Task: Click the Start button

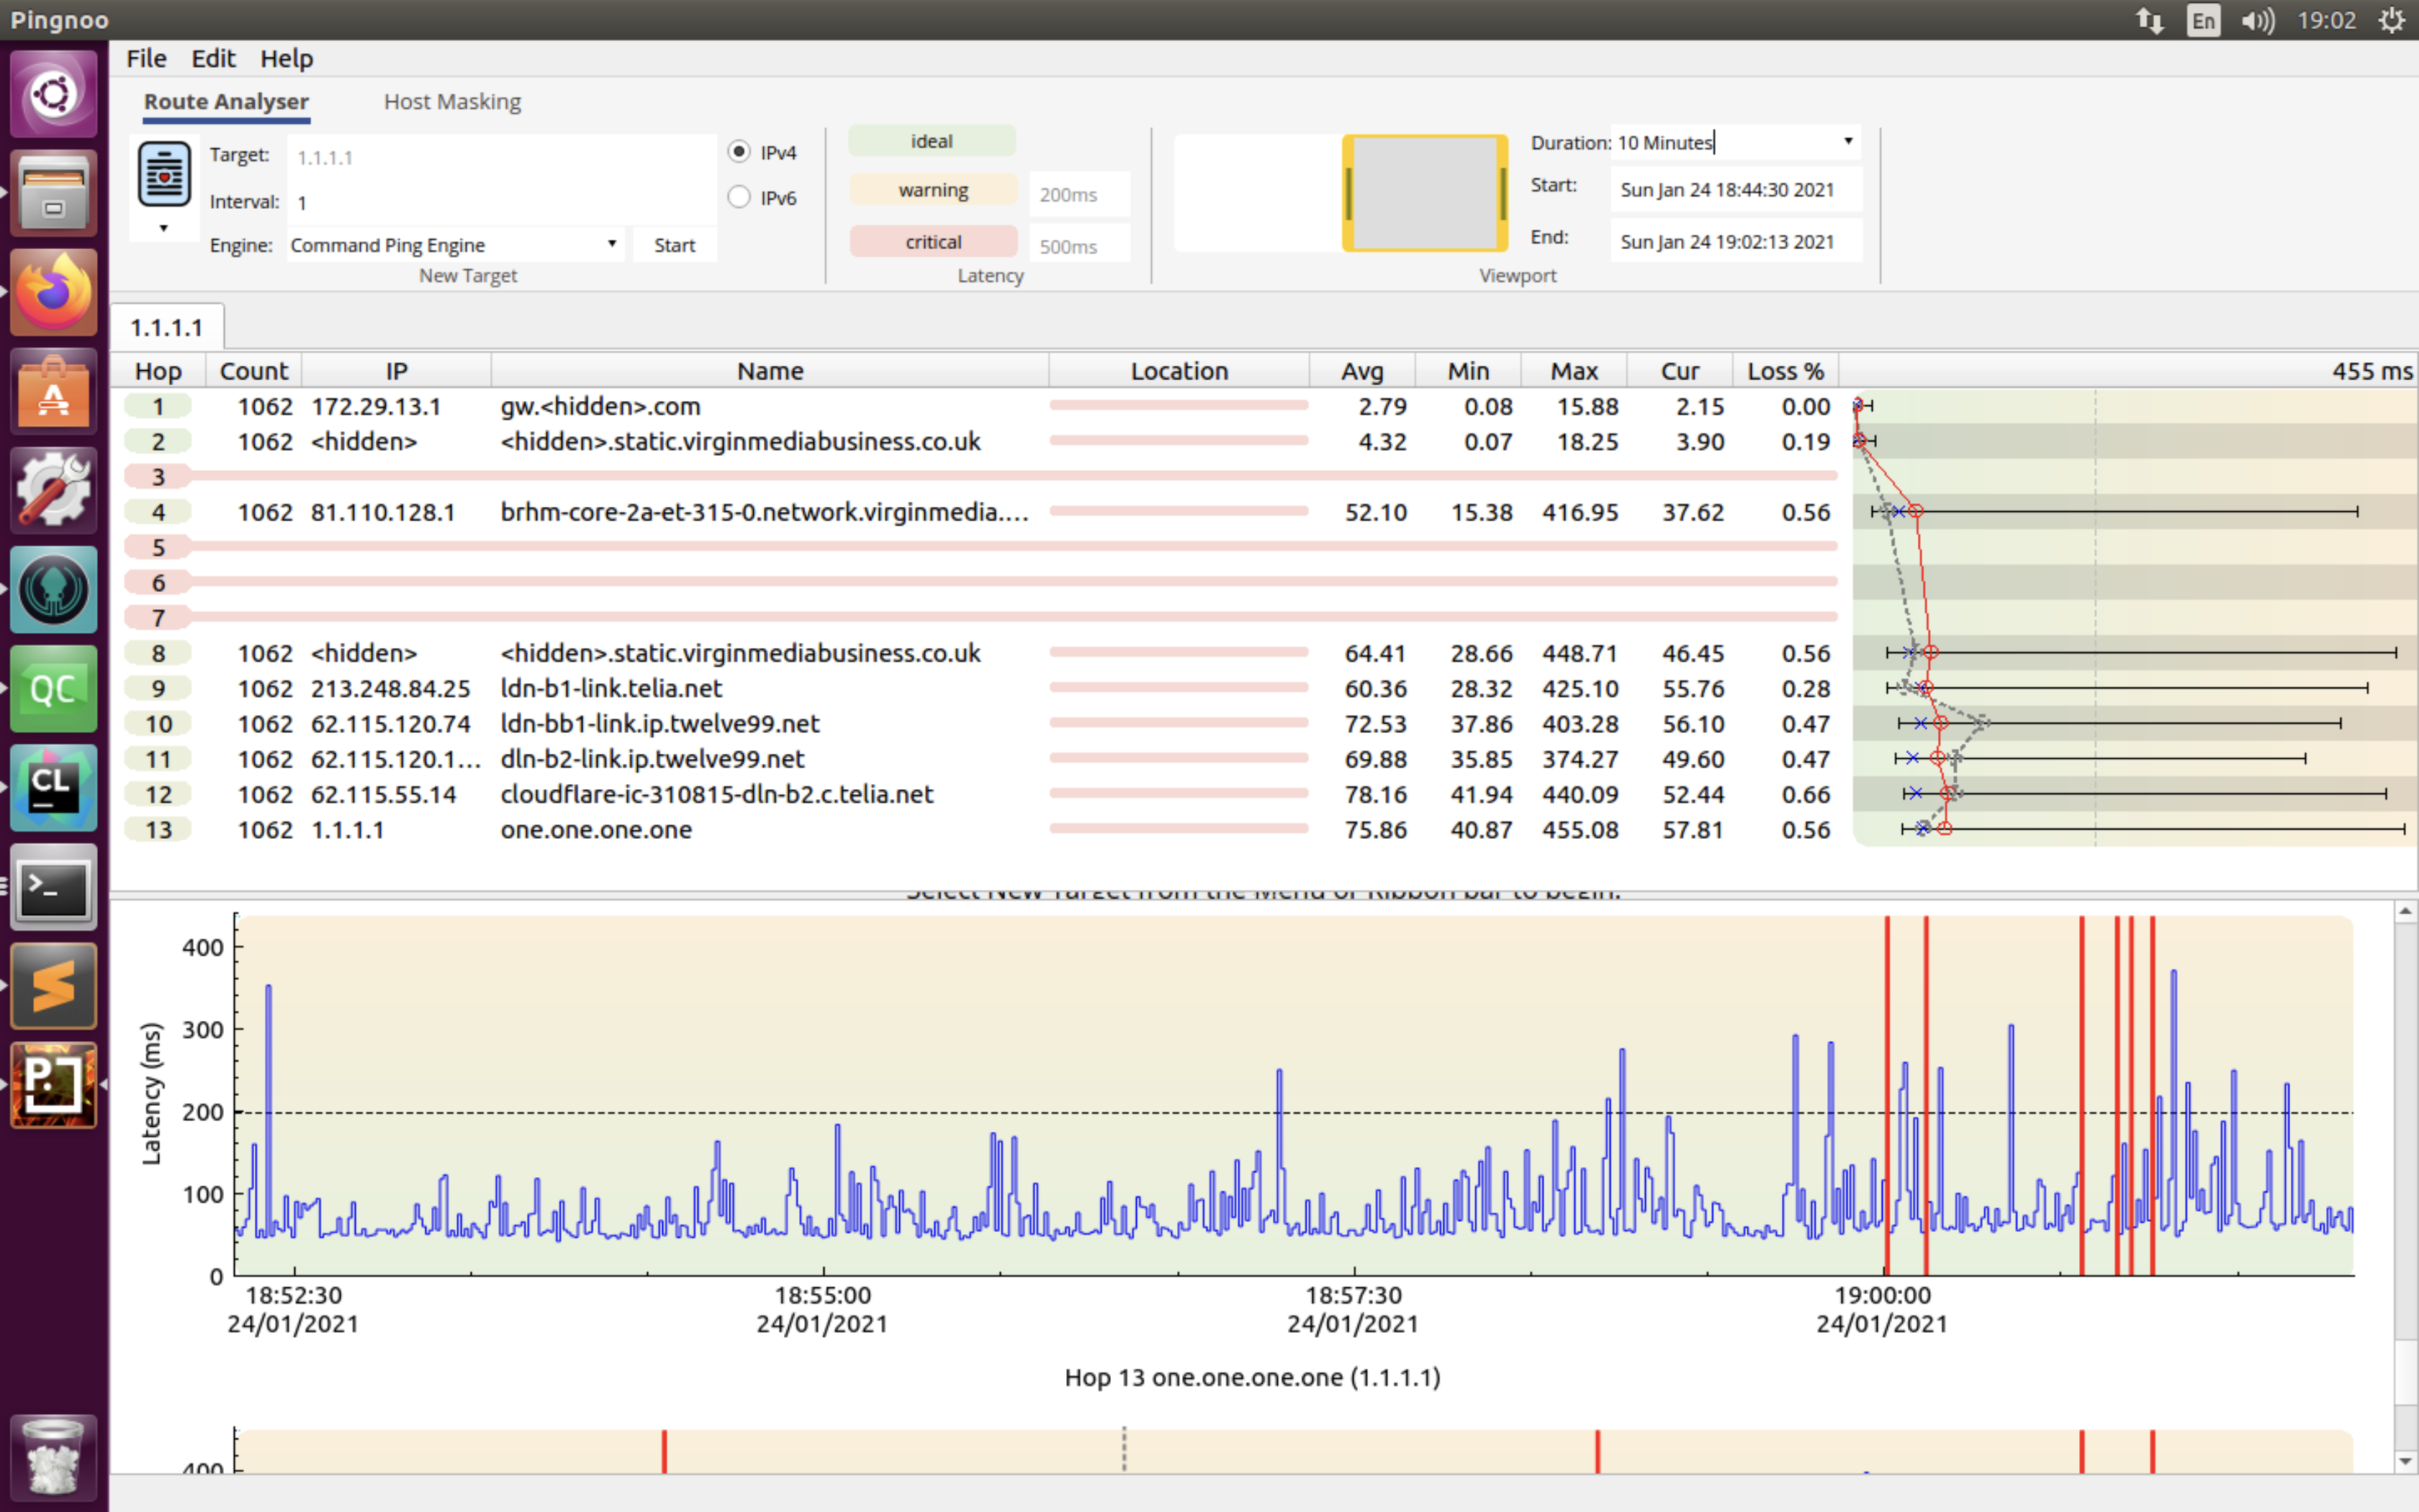Action: coord(674,245)
